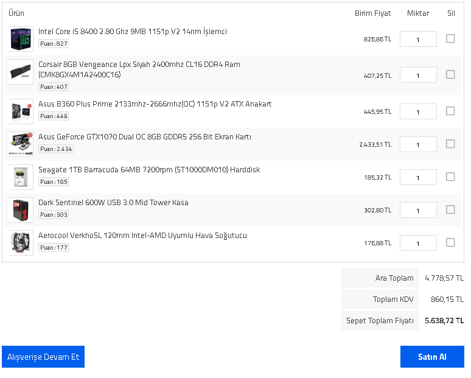Click the quantity field for Intel Core i5
The width and height of the screenshot is (471, 378).
point(418,39)
